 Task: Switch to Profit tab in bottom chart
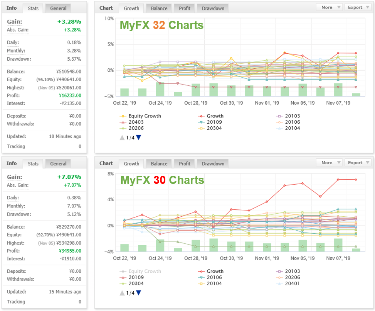(184, 164)
